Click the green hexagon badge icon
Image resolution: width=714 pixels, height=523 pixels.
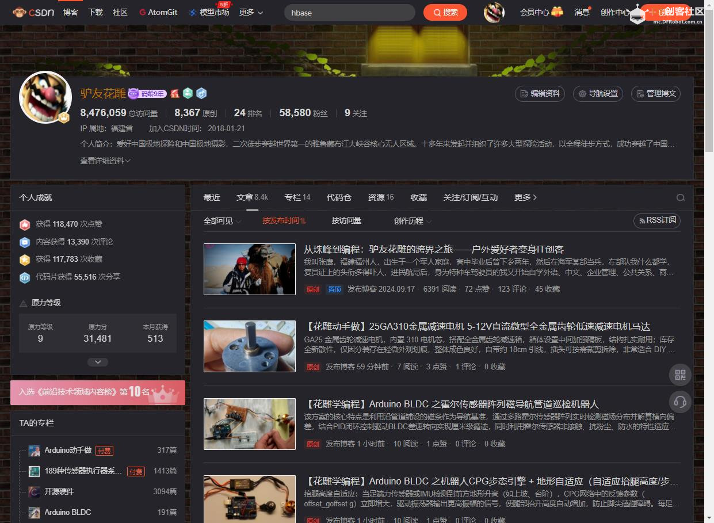coord(188,93)
